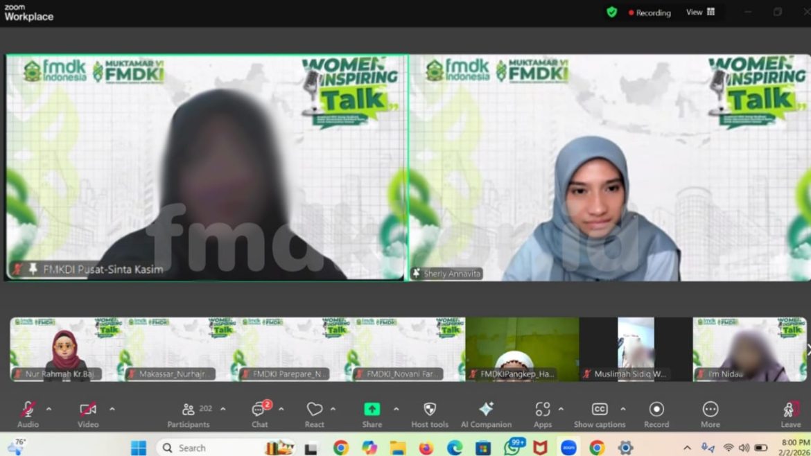Start screen Share

(x=372, y=410)
